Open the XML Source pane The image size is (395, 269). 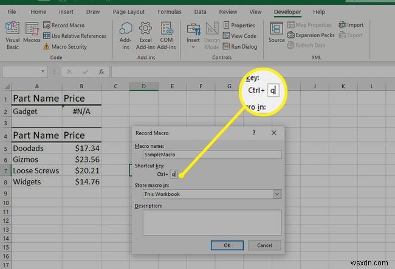(x=276, y=32)
